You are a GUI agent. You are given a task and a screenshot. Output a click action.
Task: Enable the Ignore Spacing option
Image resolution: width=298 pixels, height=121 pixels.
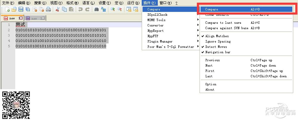[218, 42]
